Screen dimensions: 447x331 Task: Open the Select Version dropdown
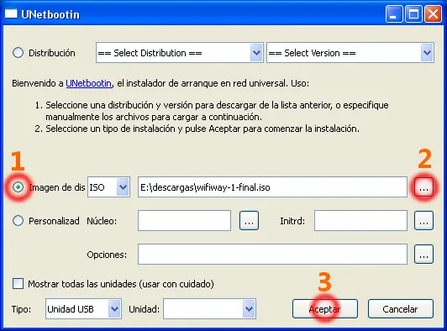point(350,53)
